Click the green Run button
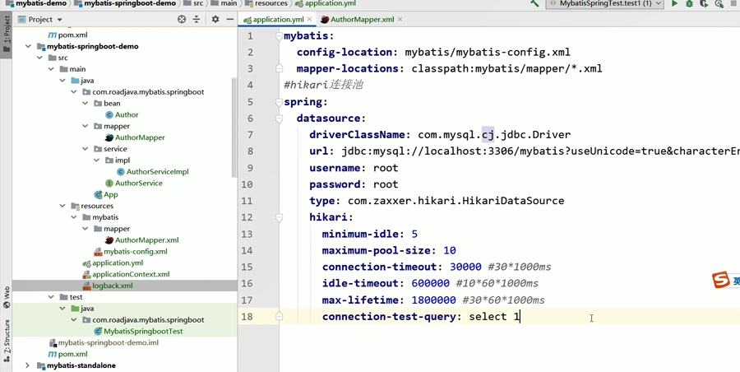Screen dimensions: 740x372 pos(674,3)
